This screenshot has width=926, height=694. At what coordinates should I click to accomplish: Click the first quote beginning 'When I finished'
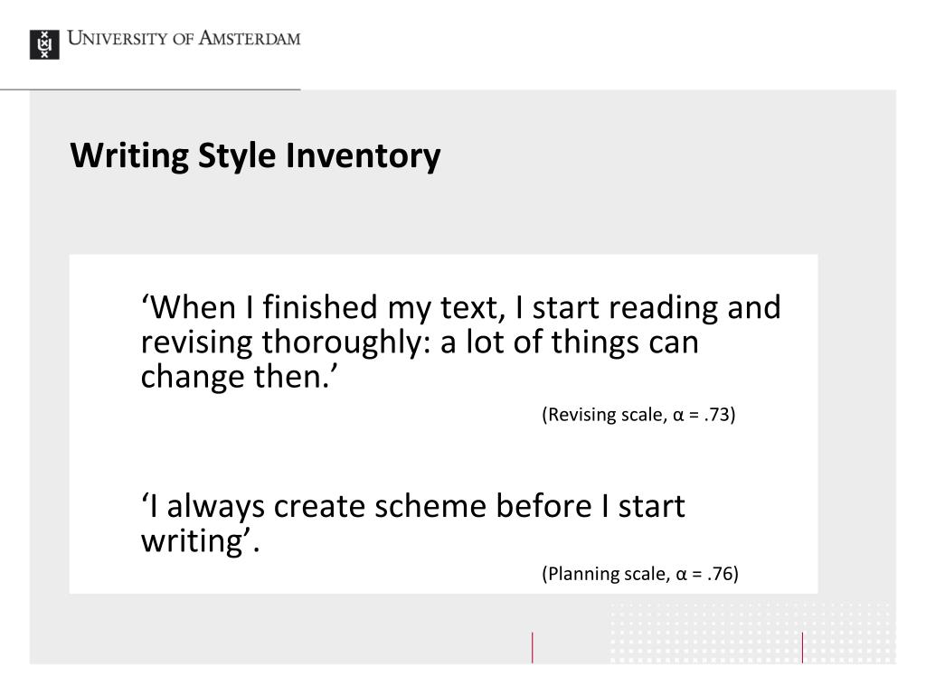(x=460, y=341)
